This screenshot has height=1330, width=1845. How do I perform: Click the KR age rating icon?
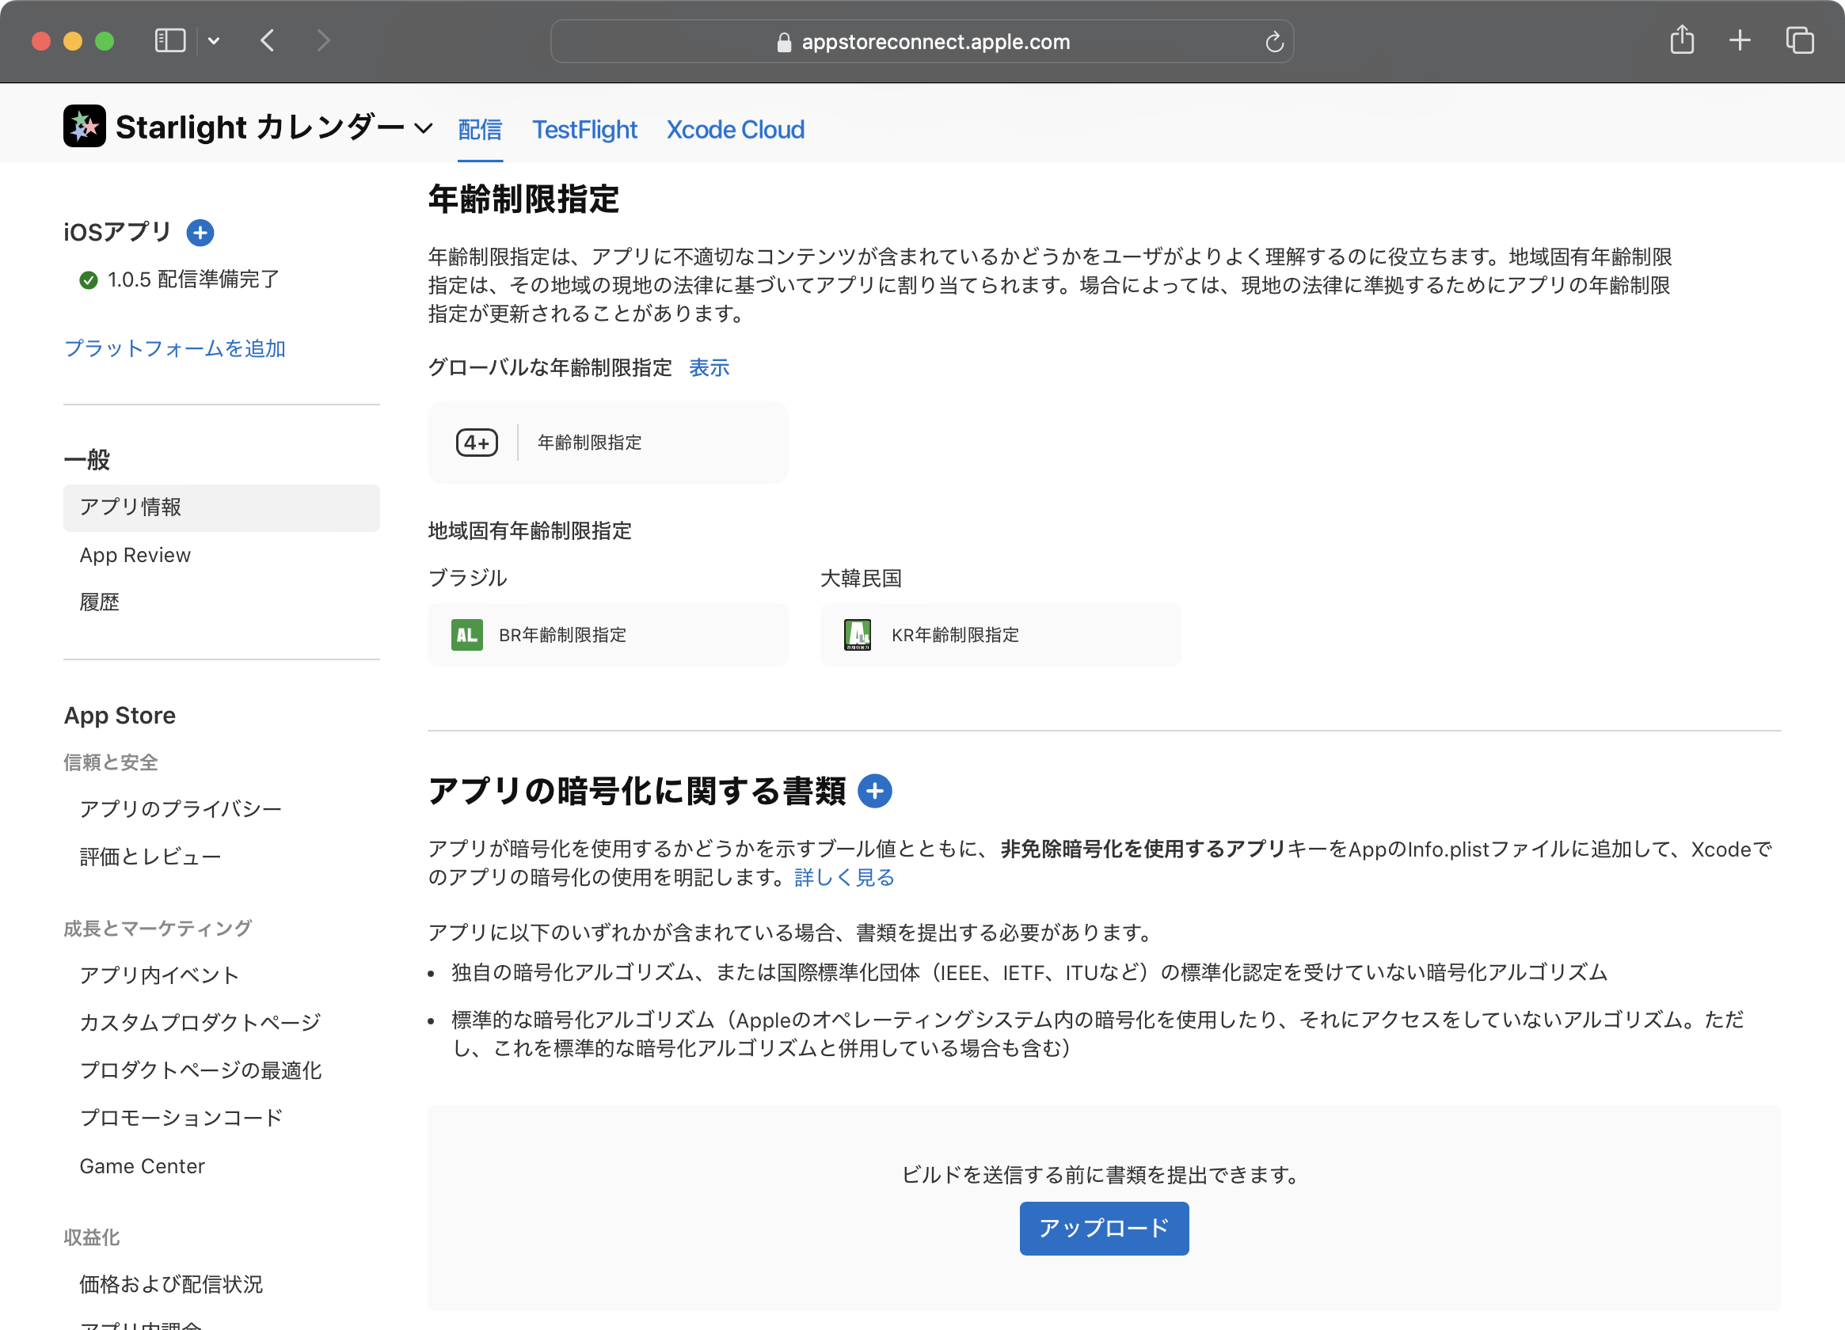click(x=858, y=635)
